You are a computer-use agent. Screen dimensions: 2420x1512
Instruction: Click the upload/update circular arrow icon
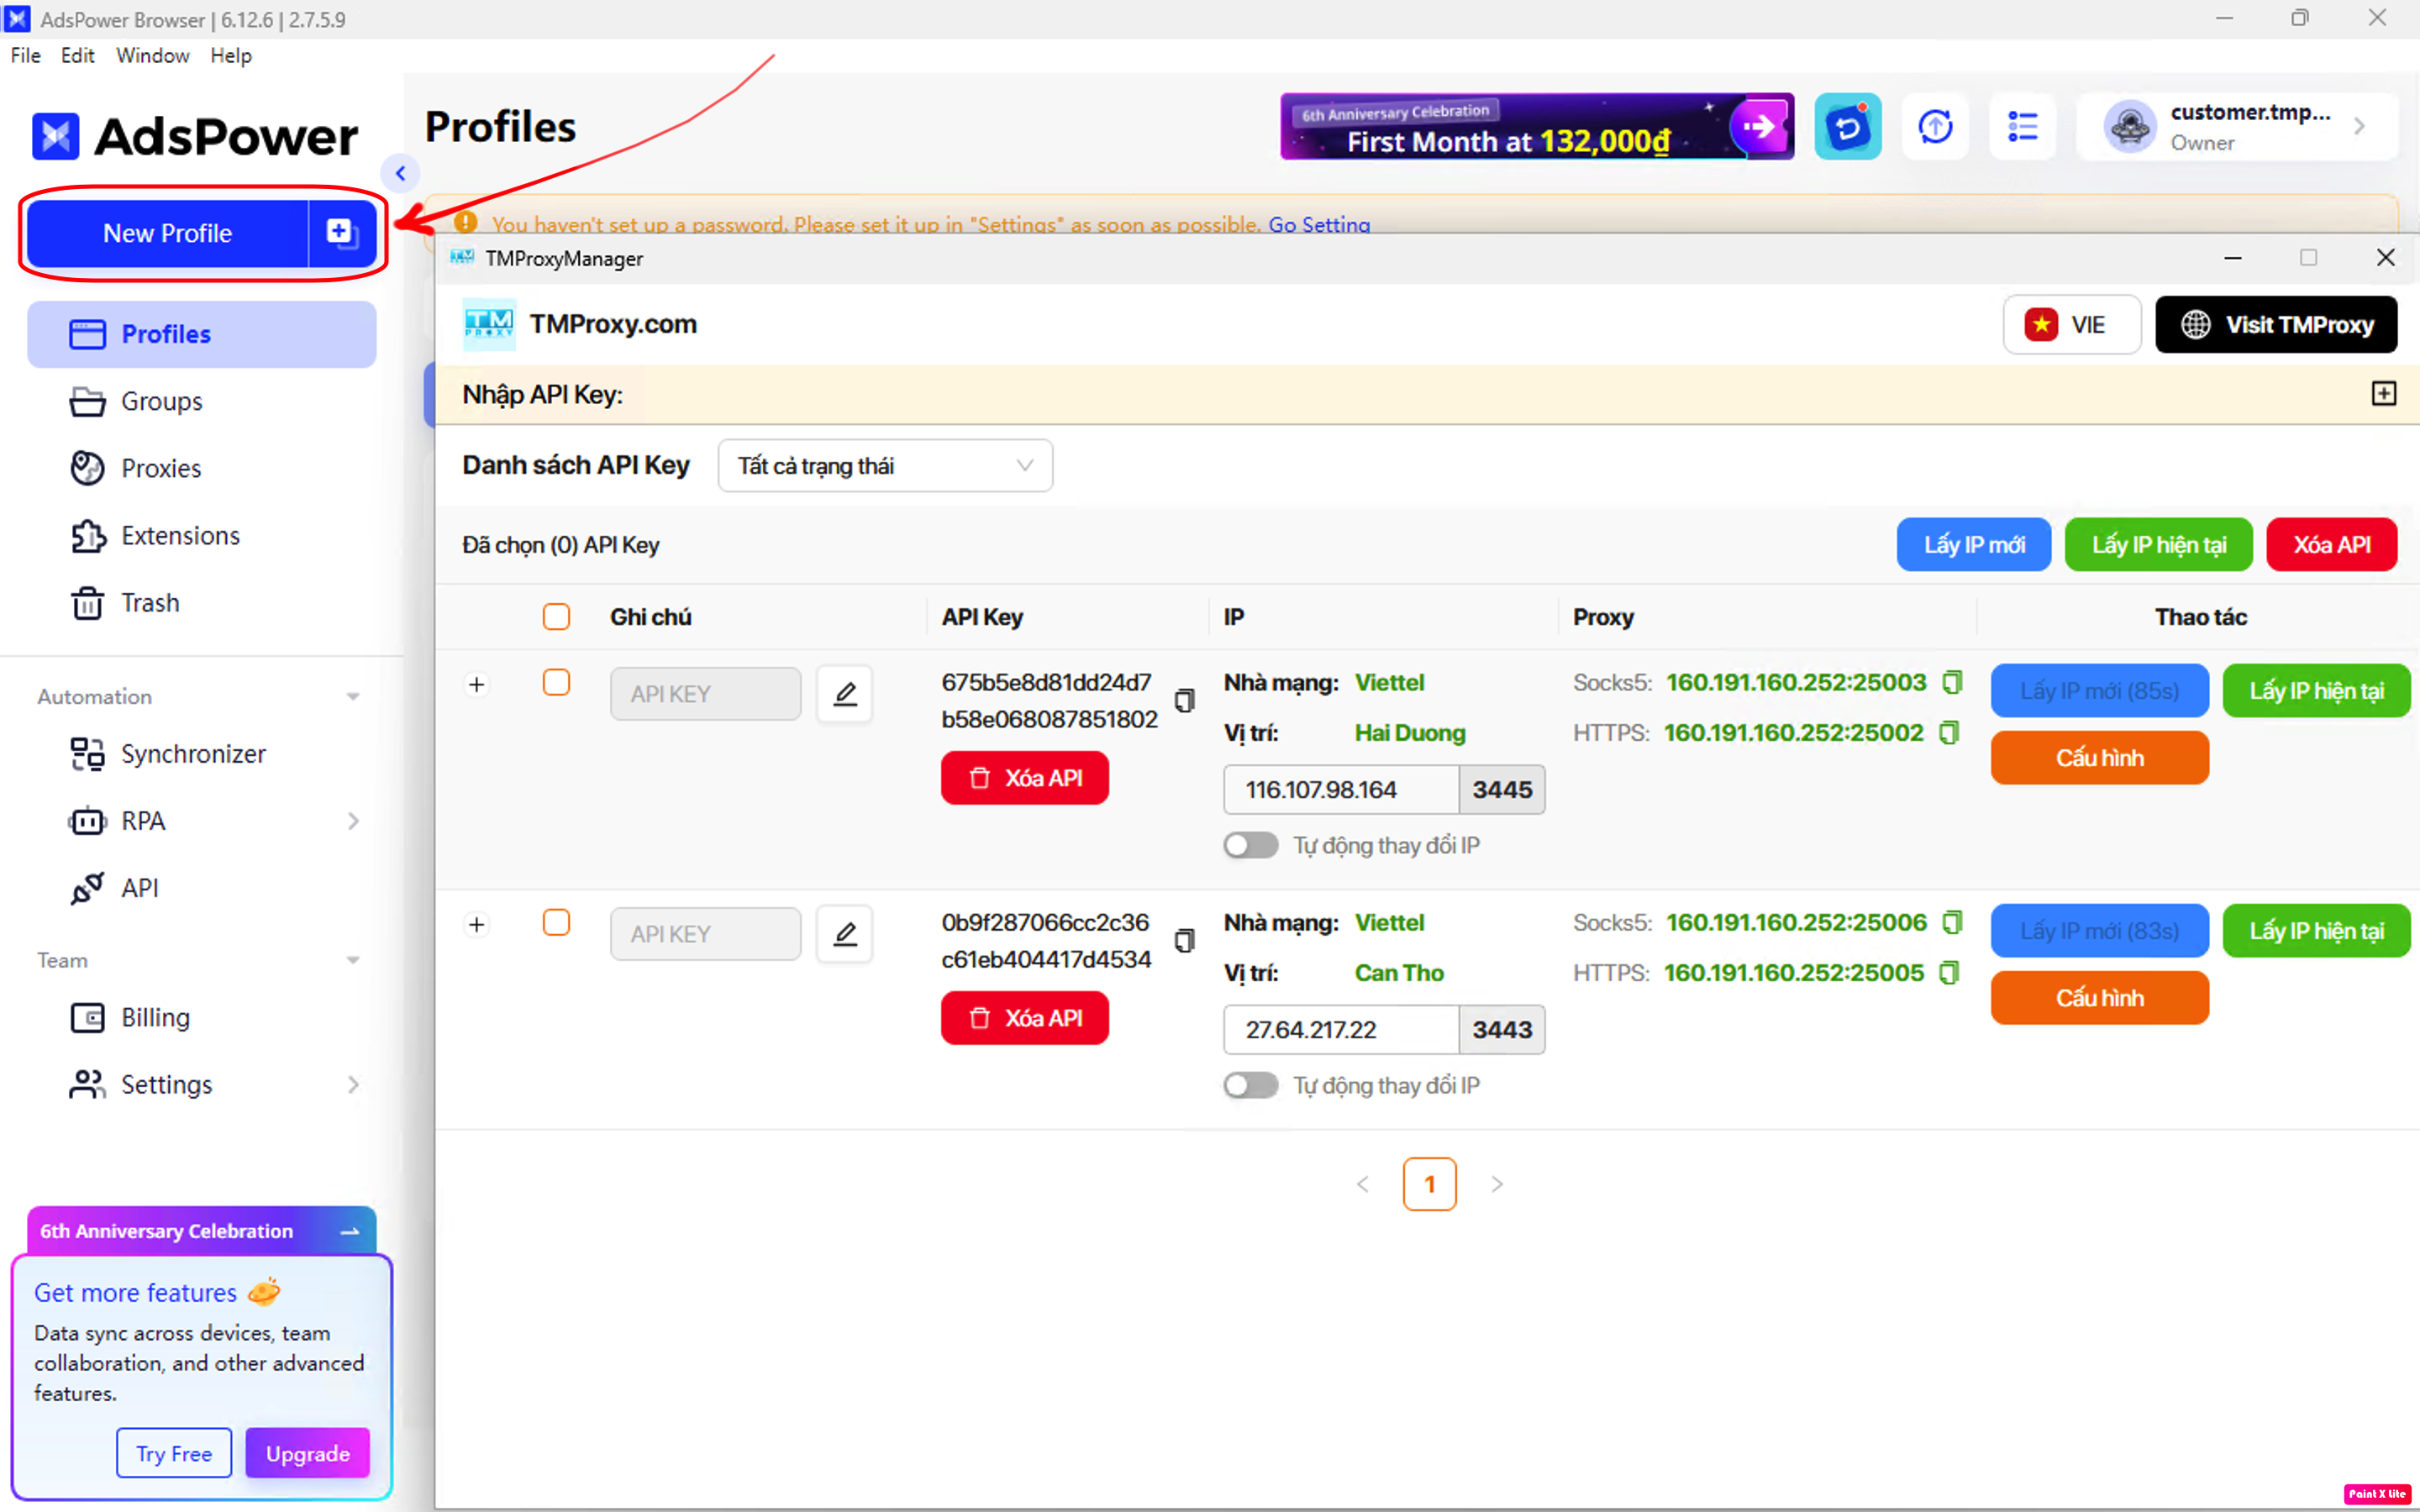[x=1935, y=127]
